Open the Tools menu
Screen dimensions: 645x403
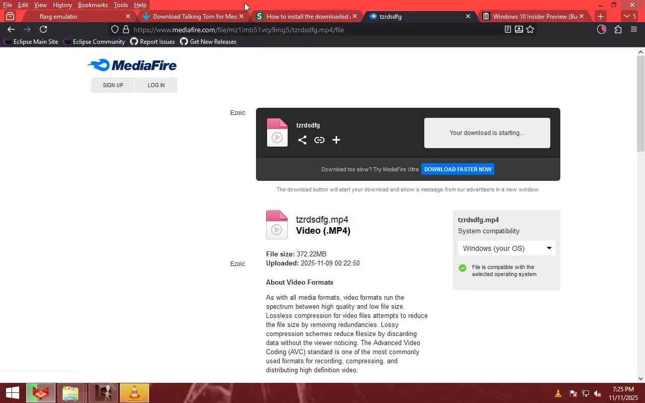[121, 5]
